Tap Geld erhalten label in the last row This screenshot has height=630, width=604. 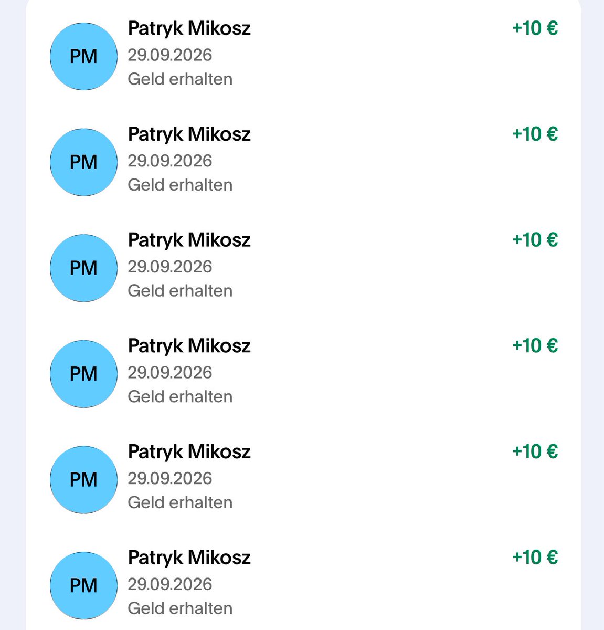pos(180,608)
